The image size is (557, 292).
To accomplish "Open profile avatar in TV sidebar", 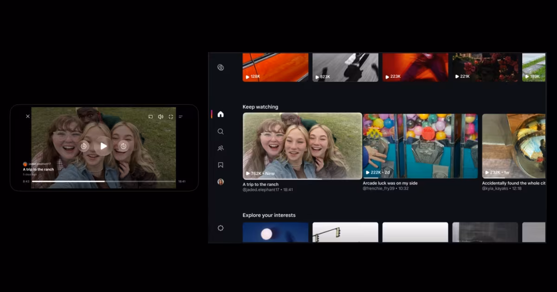I will 220,182.
